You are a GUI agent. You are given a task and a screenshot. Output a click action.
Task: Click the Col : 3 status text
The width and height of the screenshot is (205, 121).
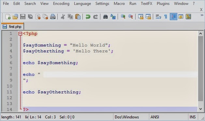50,117
